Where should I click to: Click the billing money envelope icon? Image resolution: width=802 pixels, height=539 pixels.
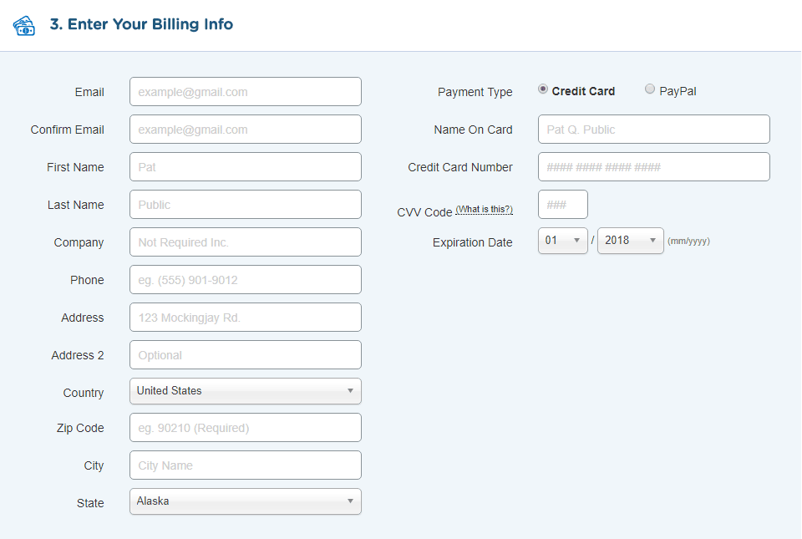coord(24,25)
